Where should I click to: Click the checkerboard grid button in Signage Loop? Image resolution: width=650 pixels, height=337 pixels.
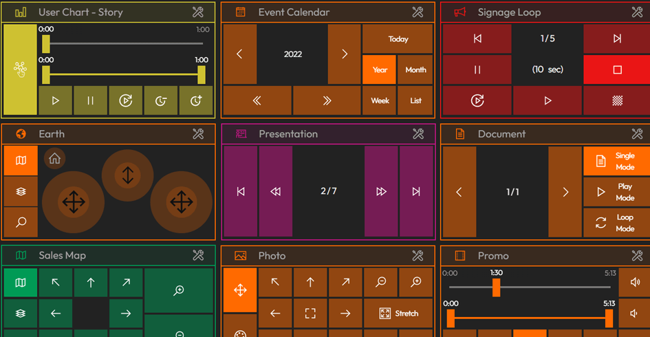(x=617, y=100)
